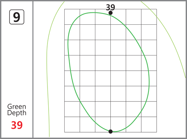Click the black 39 label above the top dot

tap(110, 7)
